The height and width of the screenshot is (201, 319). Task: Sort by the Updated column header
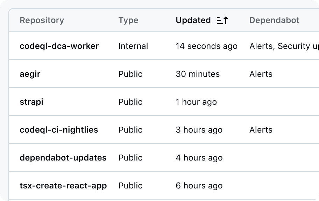click(193, 21)
